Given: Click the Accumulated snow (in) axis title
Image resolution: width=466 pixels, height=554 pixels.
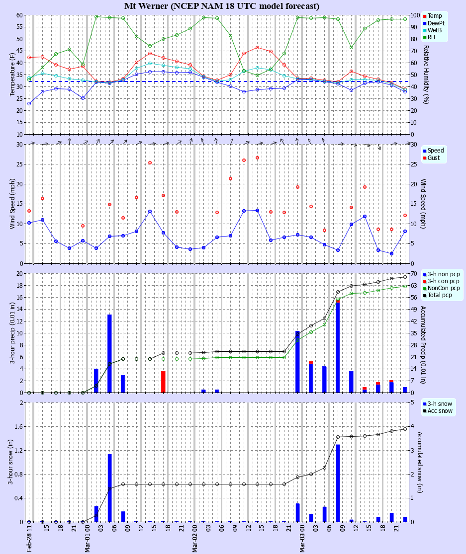Looking at the screenshot, I should 419,462.
